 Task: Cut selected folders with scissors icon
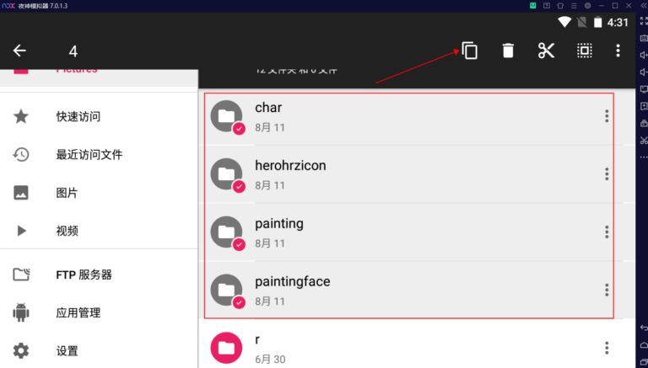coord(546,51)
